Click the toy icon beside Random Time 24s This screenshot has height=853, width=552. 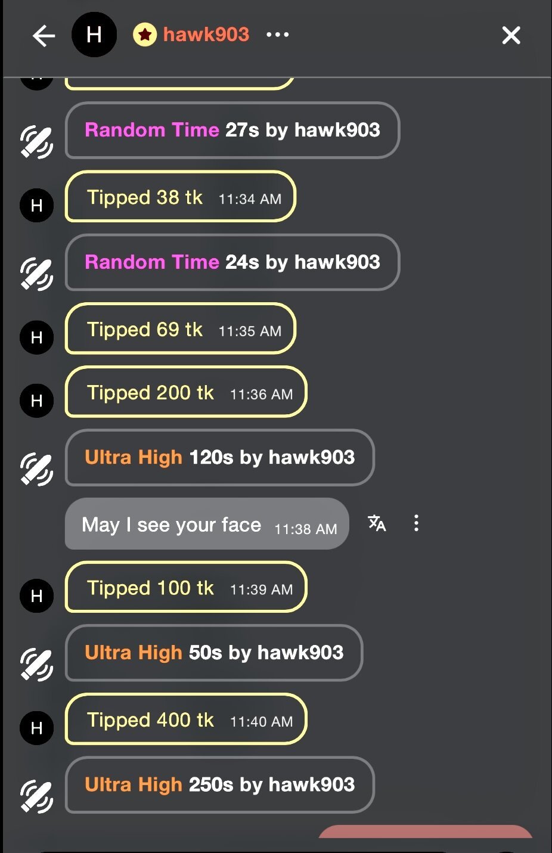[36, 274]
